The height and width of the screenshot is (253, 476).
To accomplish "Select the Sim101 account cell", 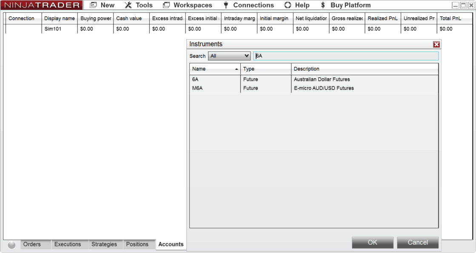I will 60,29.
